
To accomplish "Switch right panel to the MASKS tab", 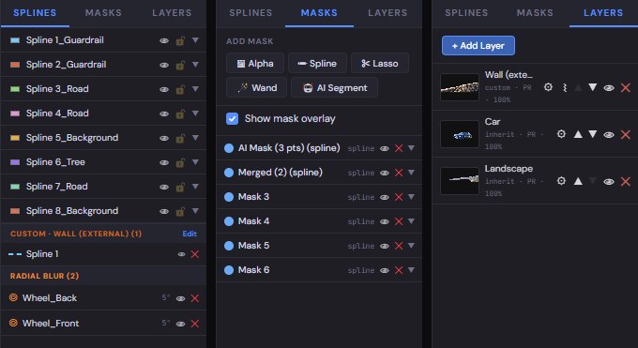I will [x=535, y=12].
